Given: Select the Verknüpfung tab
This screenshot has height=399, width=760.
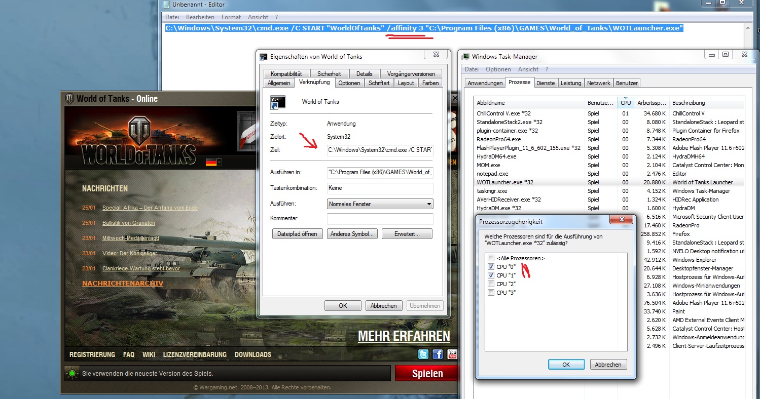Looking at the screenshot, I should (314, 82).
